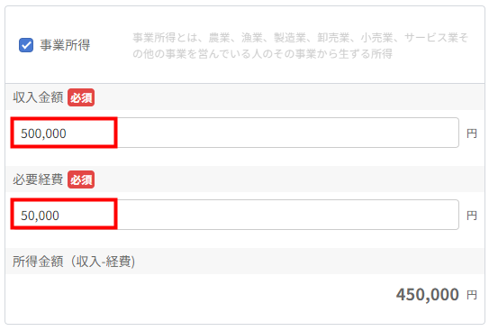Click the calculated 450,000 total amount
This screenshot has height=331, width=489.
[x=427, y=294]
